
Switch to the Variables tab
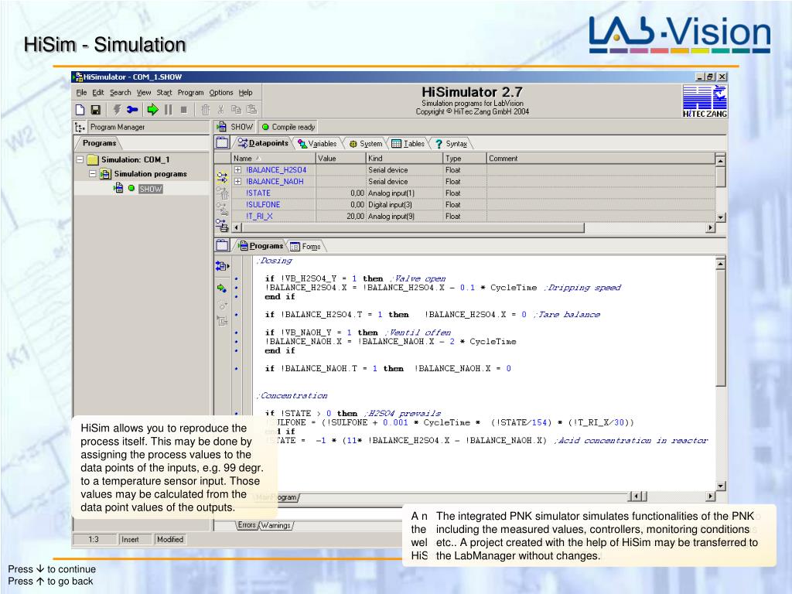point(317,143)
